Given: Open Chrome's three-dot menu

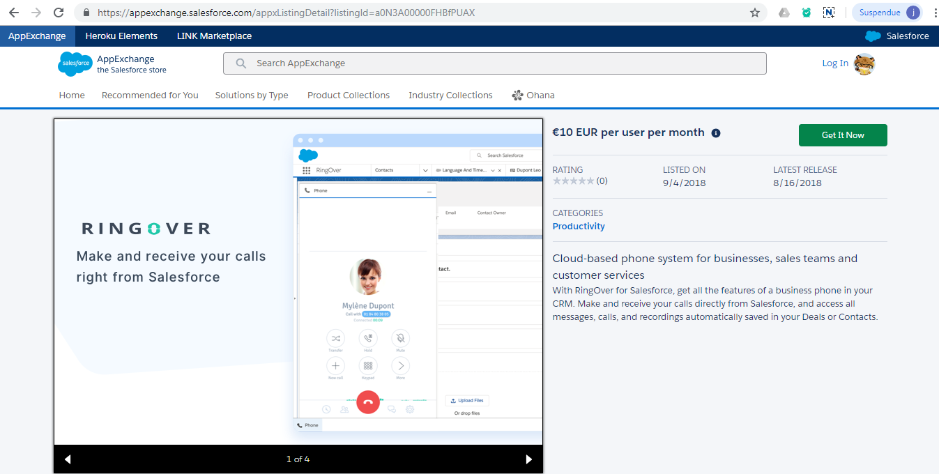Looking at the screenshot, I should pyautogui.click(x=935, y=13).
